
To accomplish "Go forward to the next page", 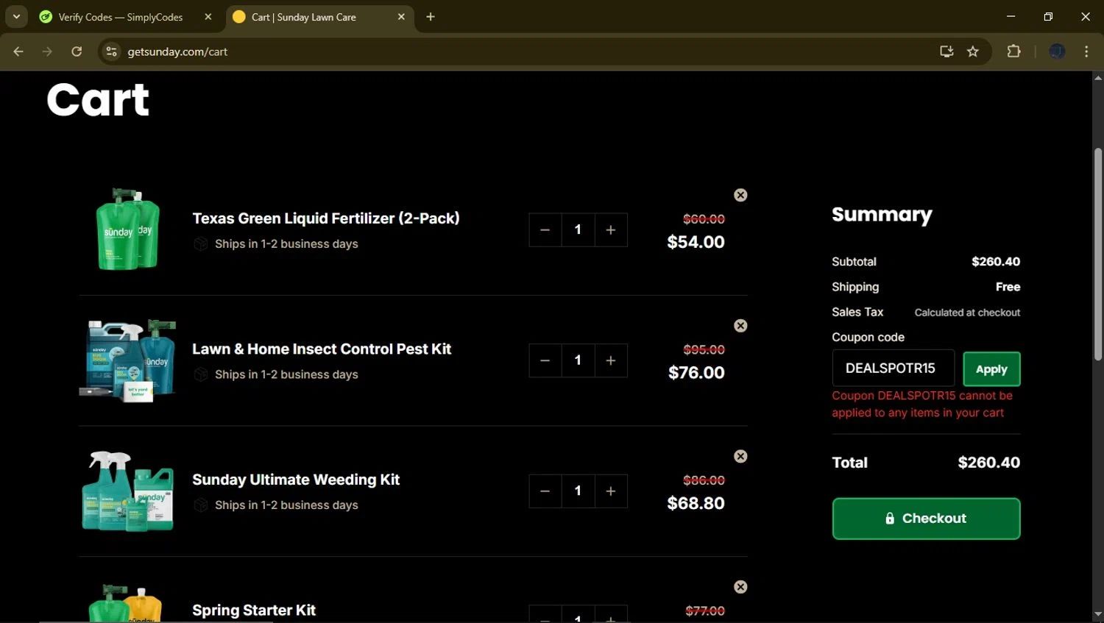I will [47, 51].
